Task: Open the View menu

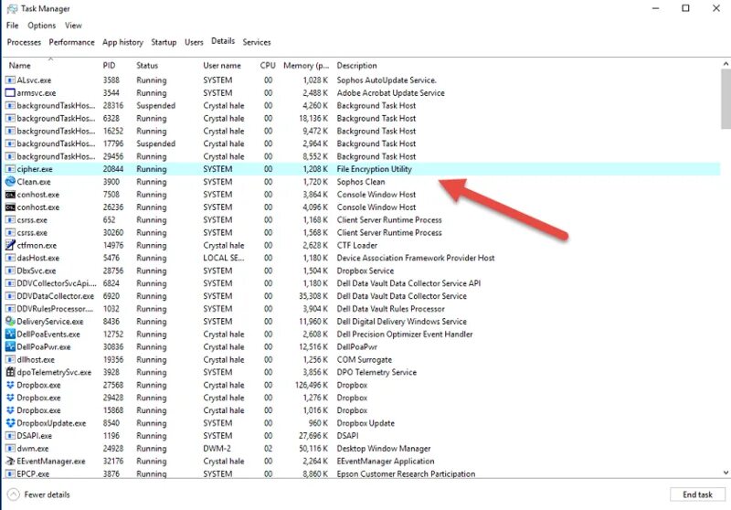Action: [73, 26]
